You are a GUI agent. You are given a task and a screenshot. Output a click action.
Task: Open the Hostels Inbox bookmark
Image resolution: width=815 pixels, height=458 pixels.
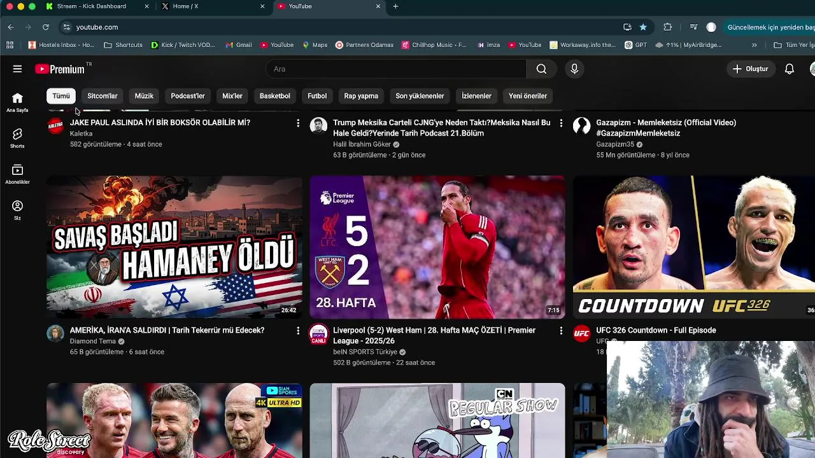(x=61, y=45)
